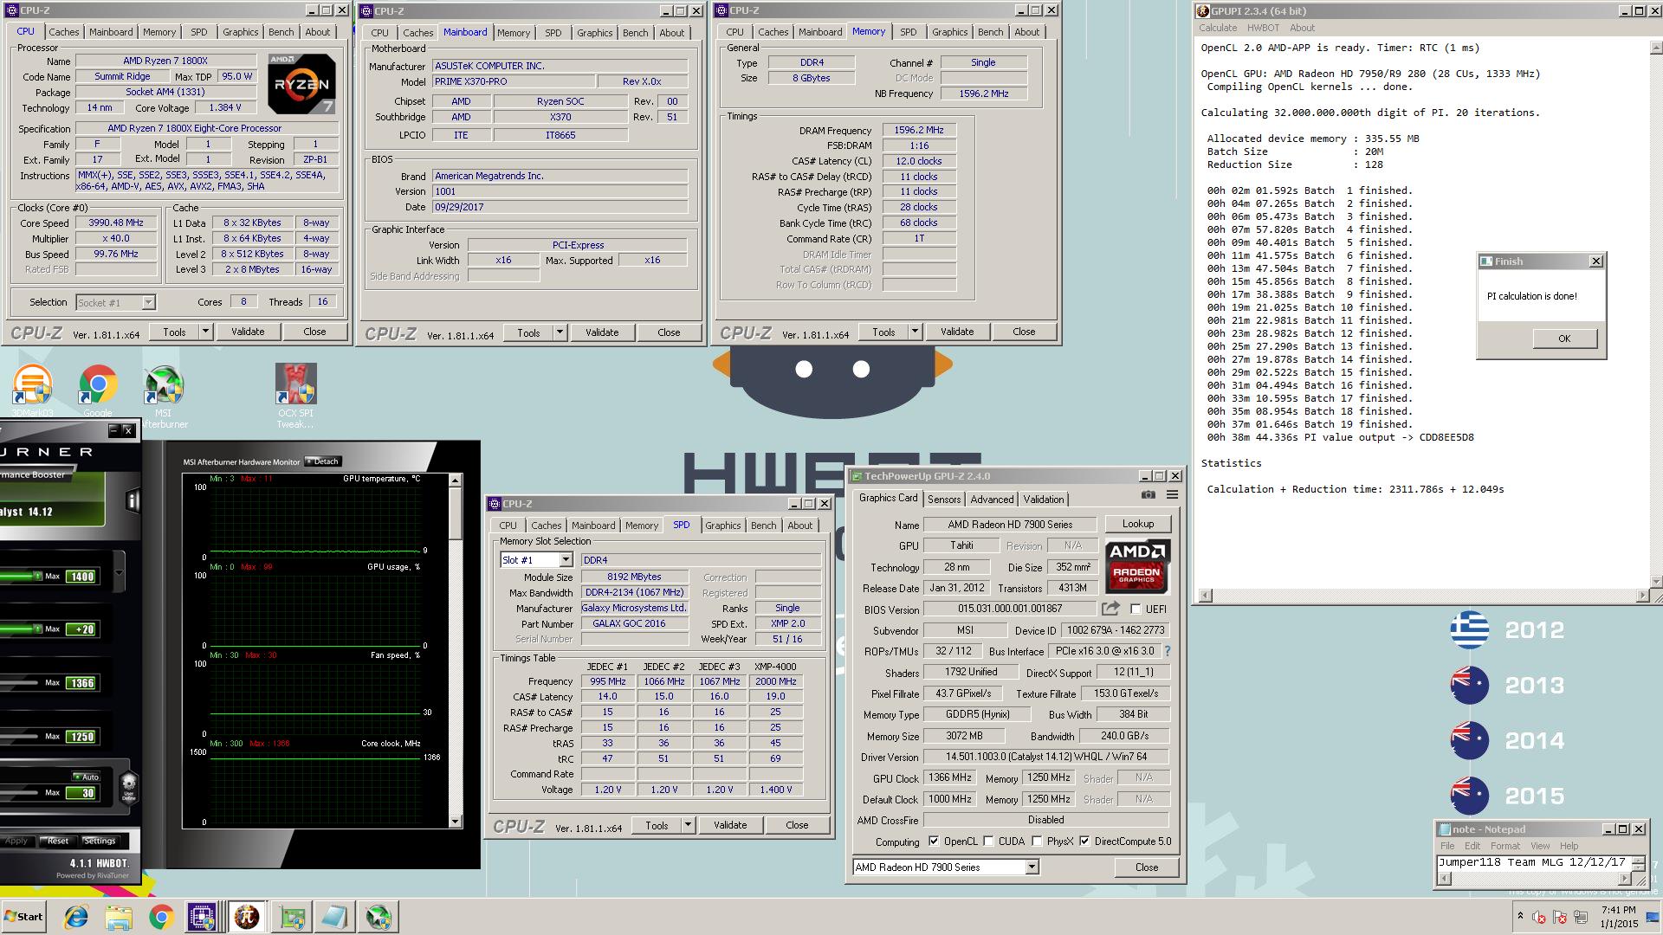Toggle the OpenCL checkbox in GPU-Z
This screenshot has height=935, width=1663.
pos(934,841)
